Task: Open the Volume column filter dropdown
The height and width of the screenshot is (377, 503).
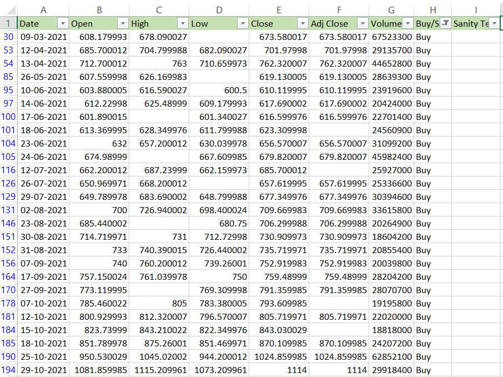Action: pyautogui.click(x=408, y=23)
